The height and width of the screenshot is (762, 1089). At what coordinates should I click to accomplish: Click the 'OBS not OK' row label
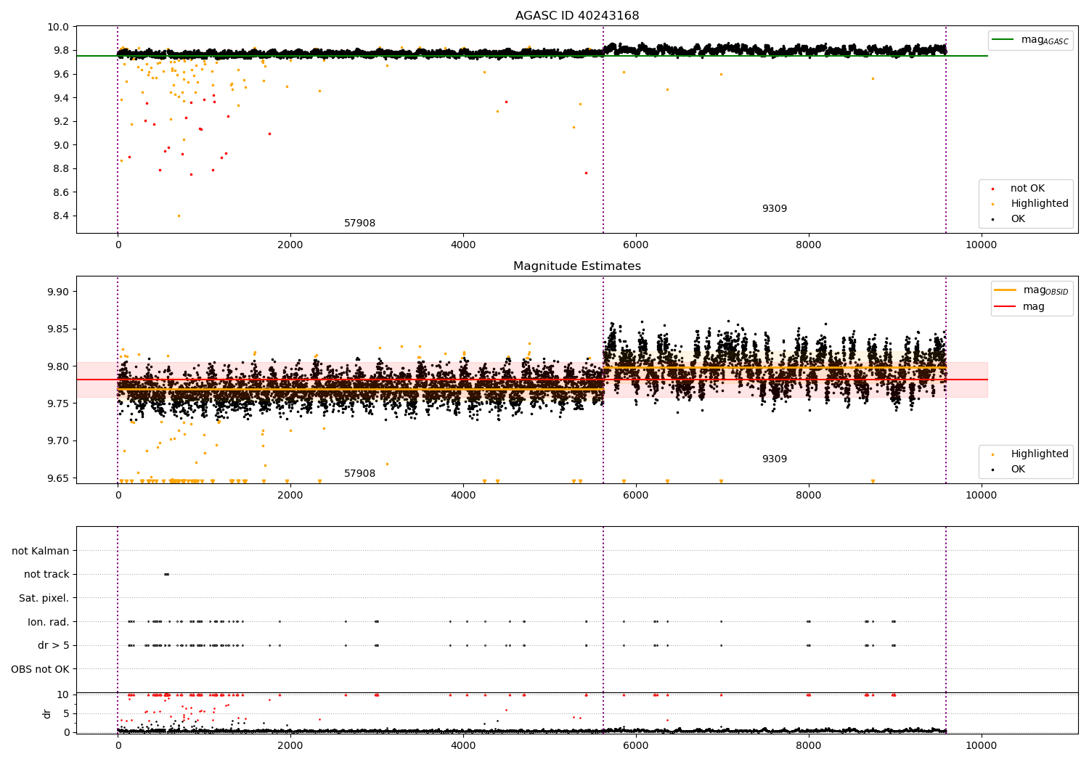(41, 670)
